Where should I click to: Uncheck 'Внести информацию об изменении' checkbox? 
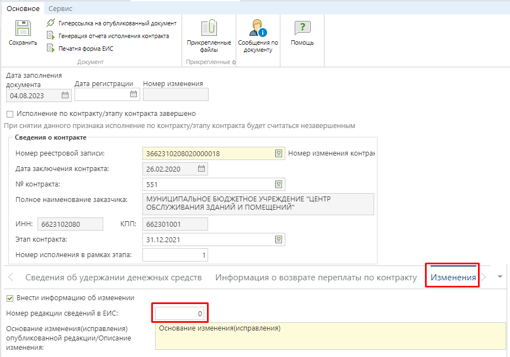(x=9, y=298)
